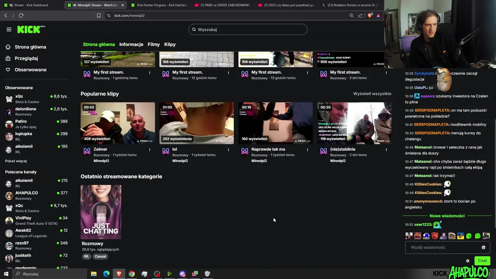Screen dimensions: 496x279
Task: Go to Strona główna in the sidebar
Action: [26, 47]
